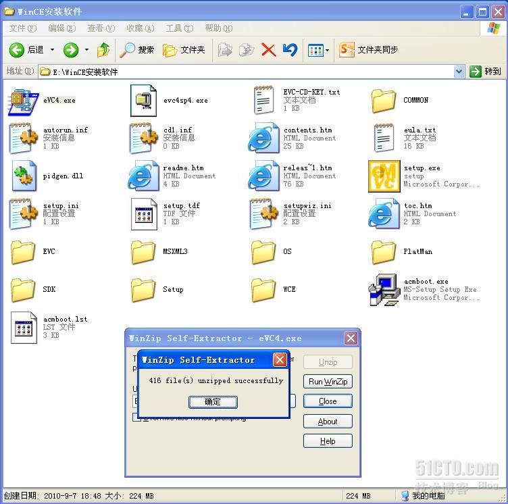Show the Folders (文件夹) pane
The width and height of the screenshot is (508, 504).
[x=184, y=50]
